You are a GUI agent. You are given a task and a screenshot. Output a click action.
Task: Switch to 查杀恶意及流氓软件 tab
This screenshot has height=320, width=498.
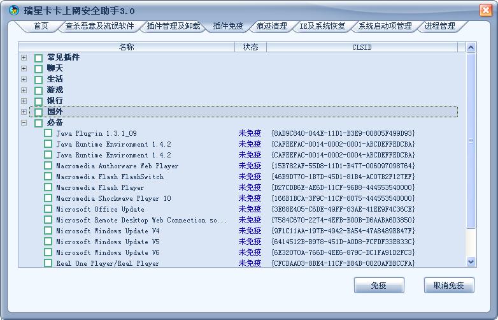point(99,26)
